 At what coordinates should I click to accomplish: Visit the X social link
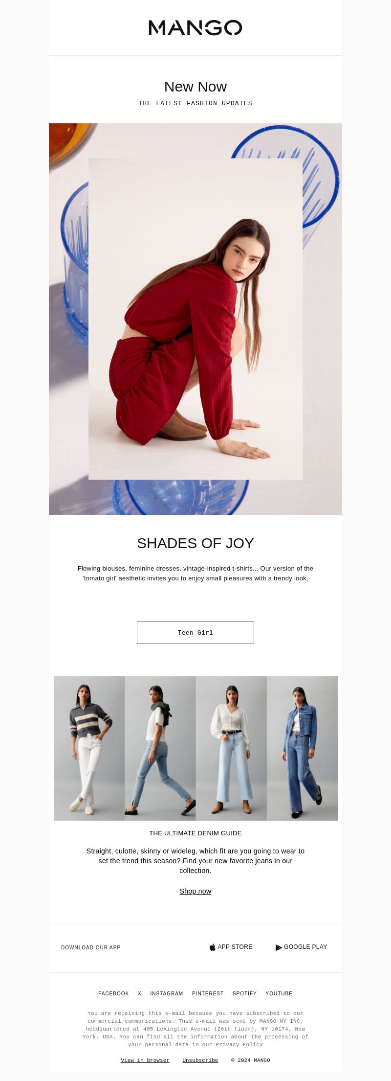tap(140, 993)
